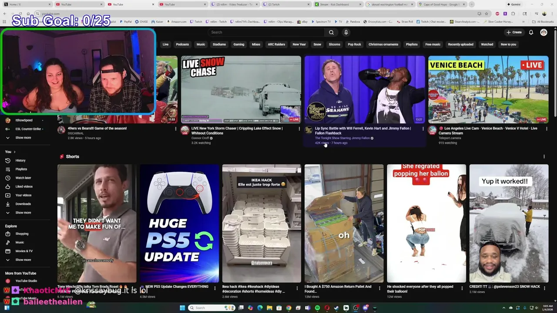The width and height of the screenshot is (557, 313).
Task: Click the Connor Croff channel avatar
Action: (x=185, y=130)
